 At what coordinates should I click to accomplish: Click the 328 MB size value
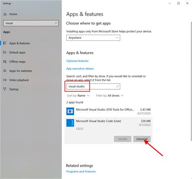point(146,121)
